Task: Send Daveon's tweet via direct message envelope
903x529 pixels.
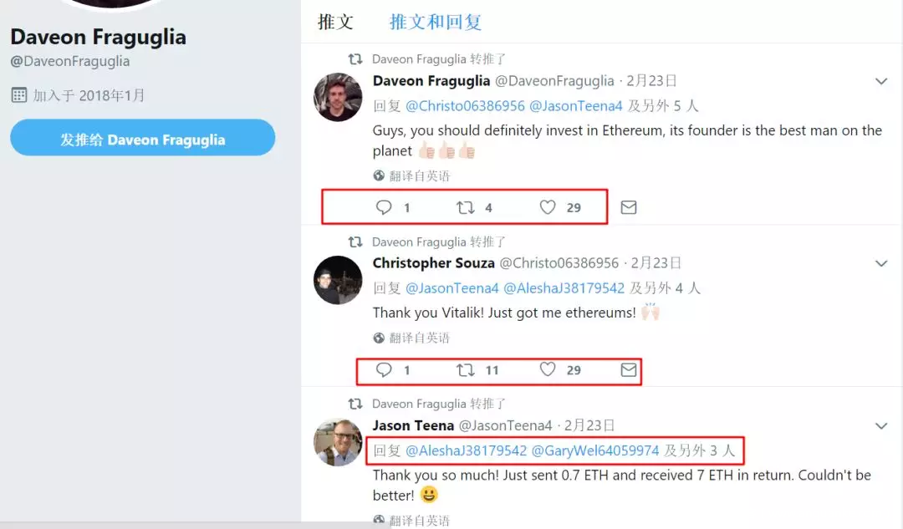Action: coord(628,207)
